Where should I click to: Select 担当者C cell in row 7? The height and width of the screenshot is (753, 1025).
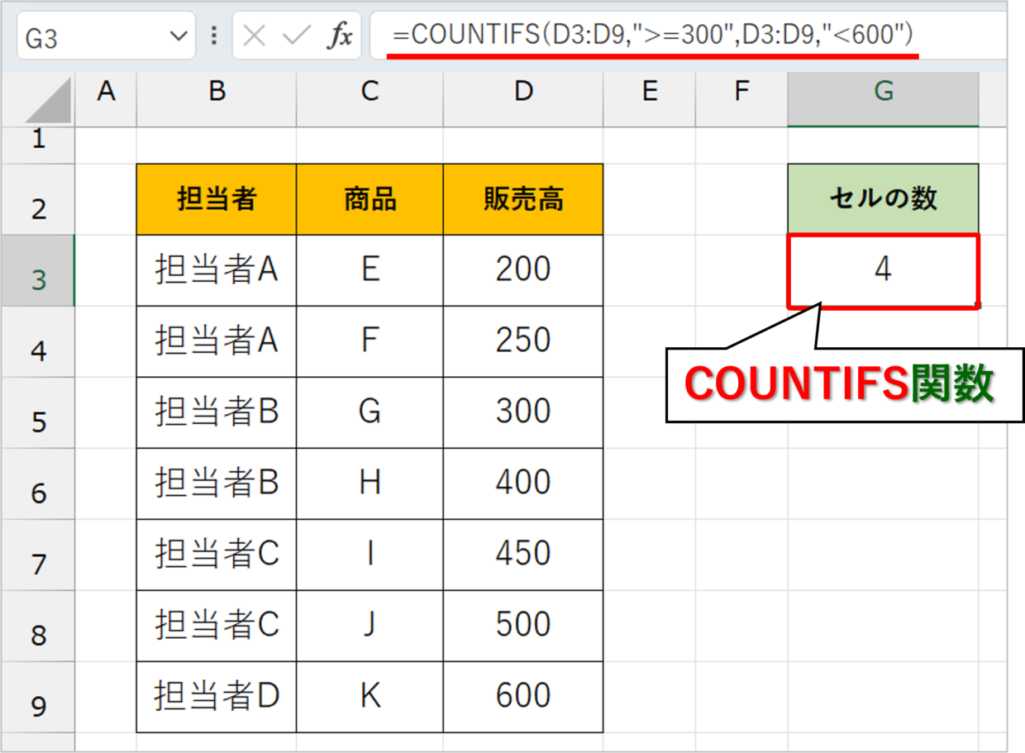[x=217, y=555]
